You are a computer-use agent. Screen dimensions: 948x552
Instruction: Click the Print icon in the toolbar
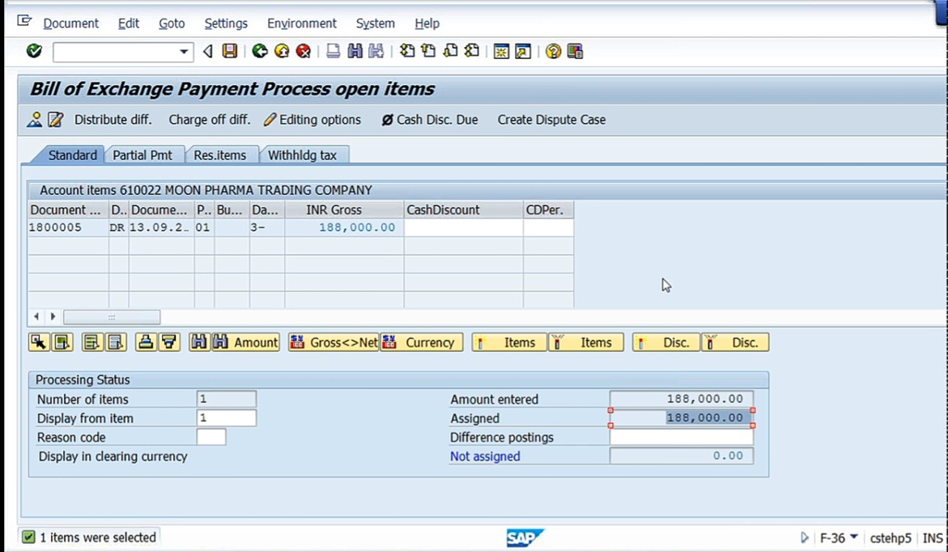(x=333, y=51)
